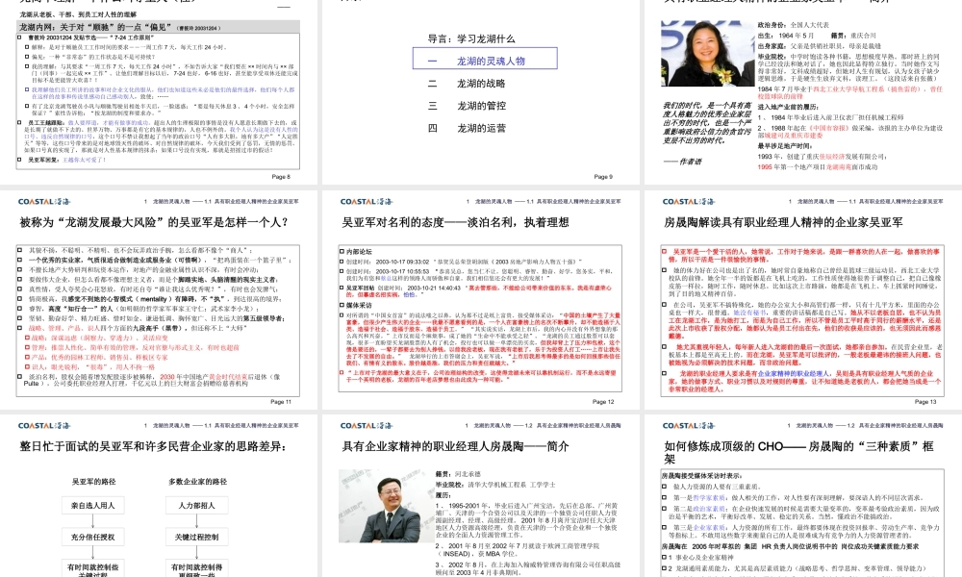The height and width of the screenshot is (577, 962).
Task: Click the flowchart box 人力部用人
Action: click(x=197, y=505)
